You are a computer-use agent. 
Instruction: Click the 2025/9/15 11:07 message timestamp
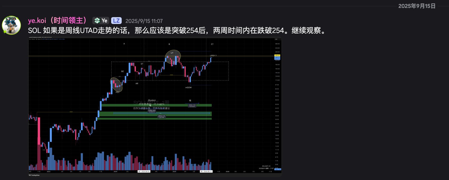click(144, 21)
